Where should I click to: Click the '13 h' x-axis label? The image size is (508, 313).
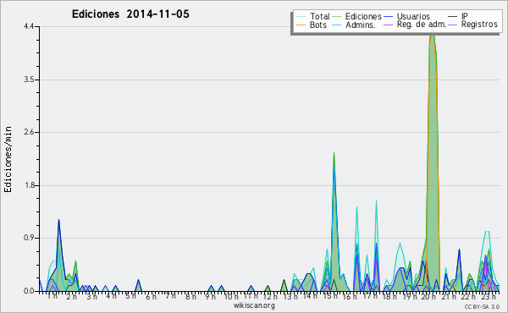tap(290, 296)
